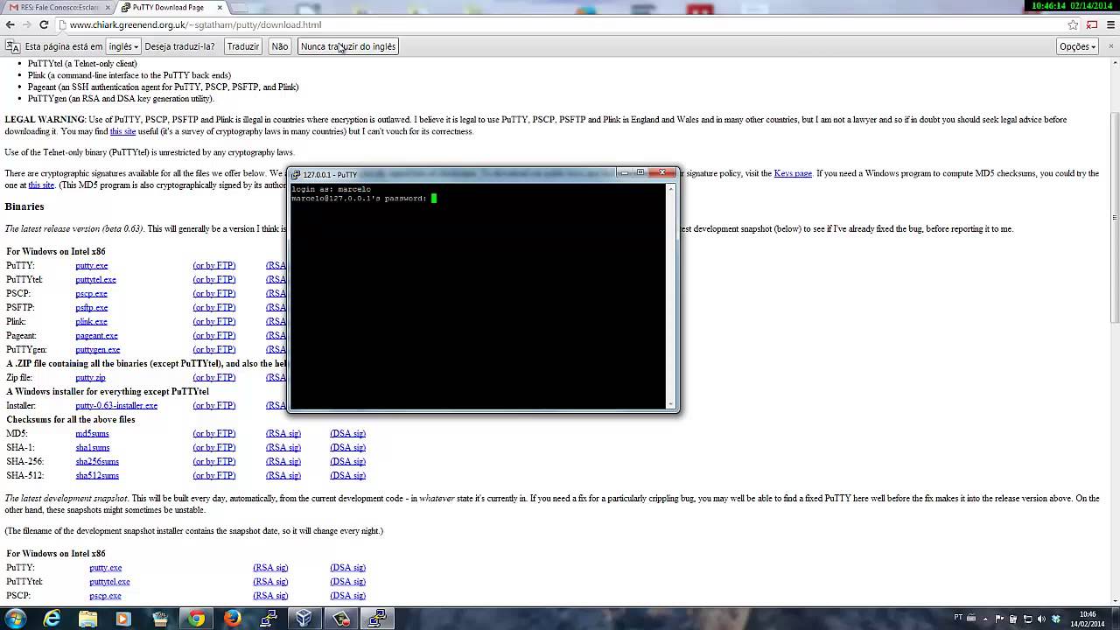1120x630 pixels.
Task: Click the translate icon on the translation bar
Action: pyautogui.click(x=12, y=46)
